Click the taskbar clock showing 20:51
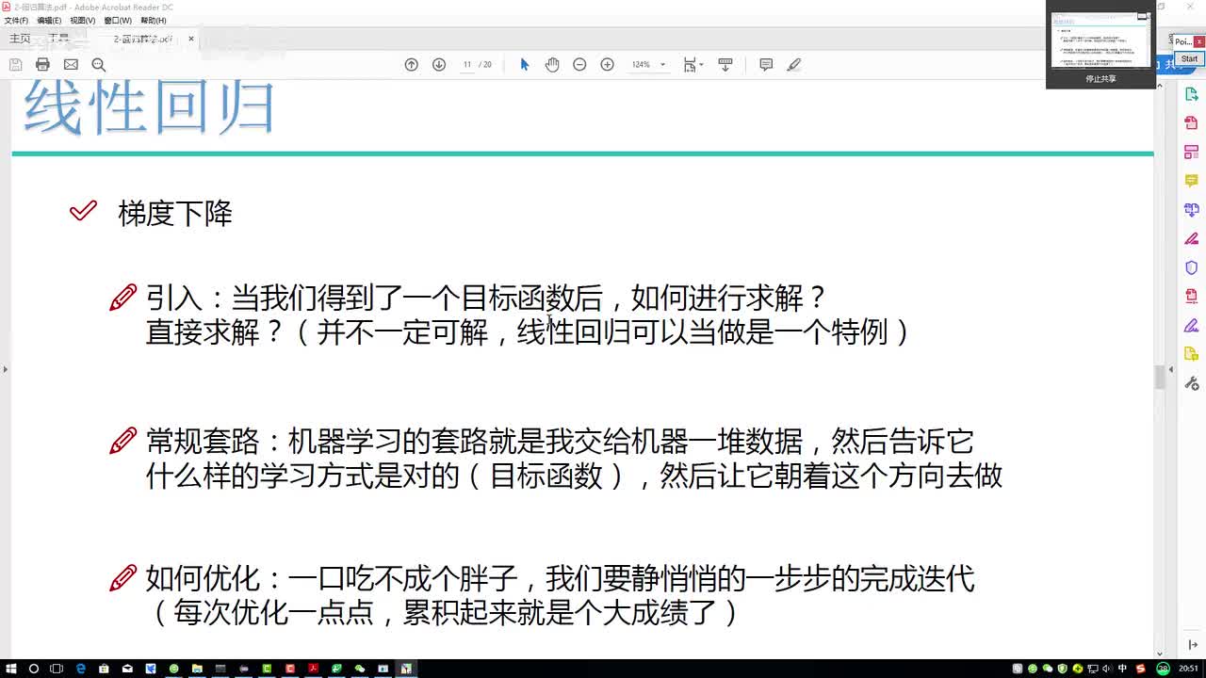Screen dimensions: 1206x678 point(1188,669)
